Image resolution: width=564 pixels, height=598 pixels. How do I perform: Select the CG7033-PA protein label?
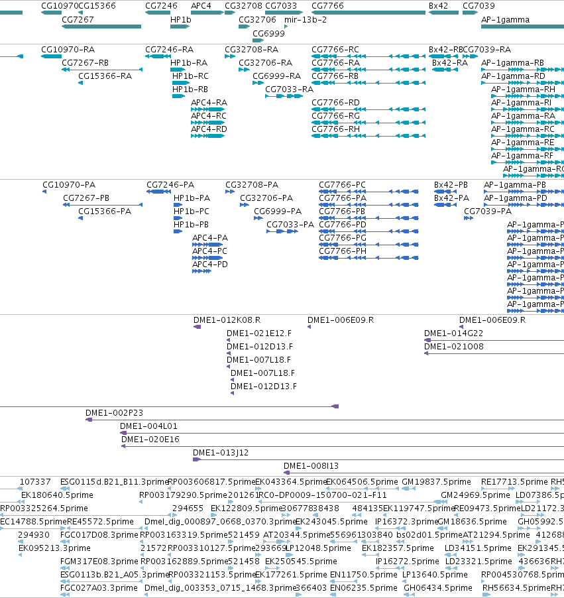tap(290, 225)
